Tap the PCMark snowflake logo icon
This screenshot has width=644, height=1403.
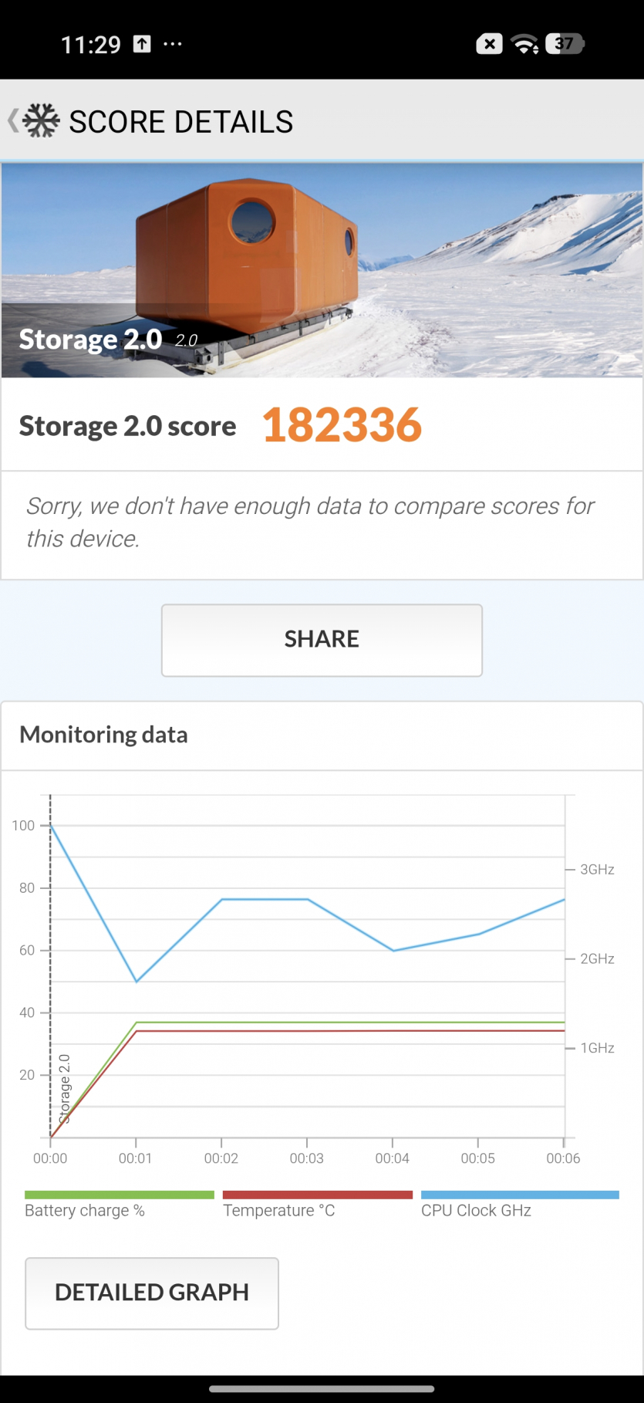(41, 121)
